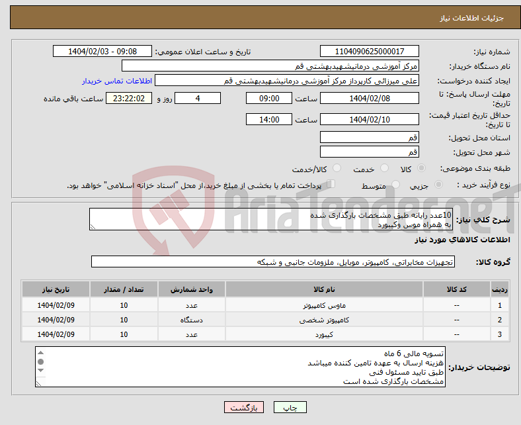Select the متوسط purchase type radio
Viewport: 521px width, 425px height.
[395, 184]
